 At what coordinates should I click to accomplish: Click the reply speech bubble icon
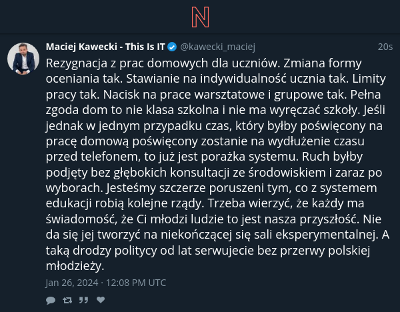click(x=51, y=300)
